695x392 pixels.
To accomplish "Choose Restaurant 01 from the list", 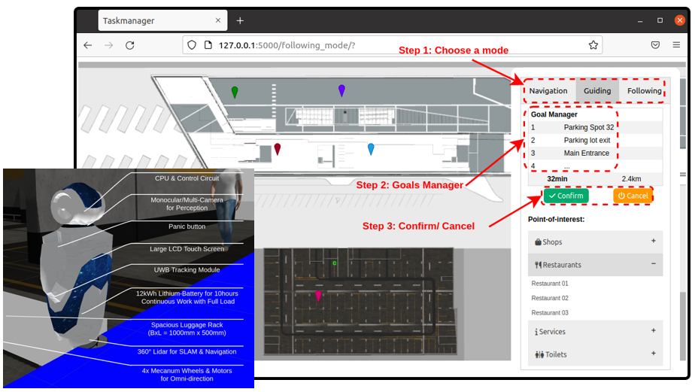I will click(550, 284).
